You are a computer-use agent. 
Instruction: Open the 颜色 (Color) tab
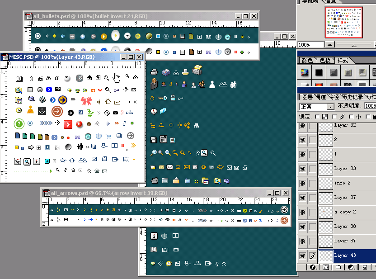click(x=307, y=61)
